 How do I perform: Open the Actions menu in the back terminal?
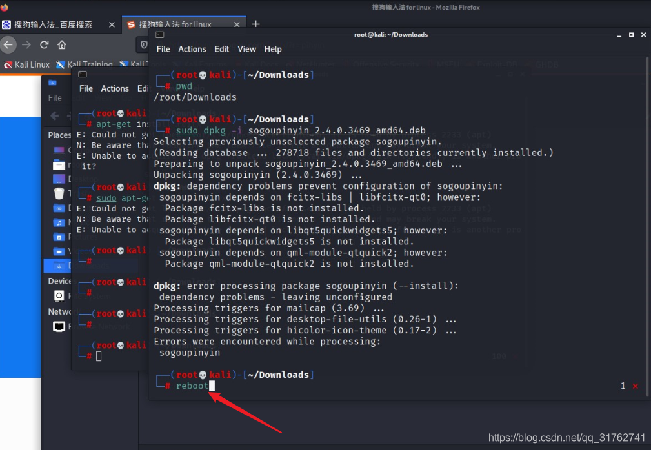pyautogui.click(x=115, y=88)
